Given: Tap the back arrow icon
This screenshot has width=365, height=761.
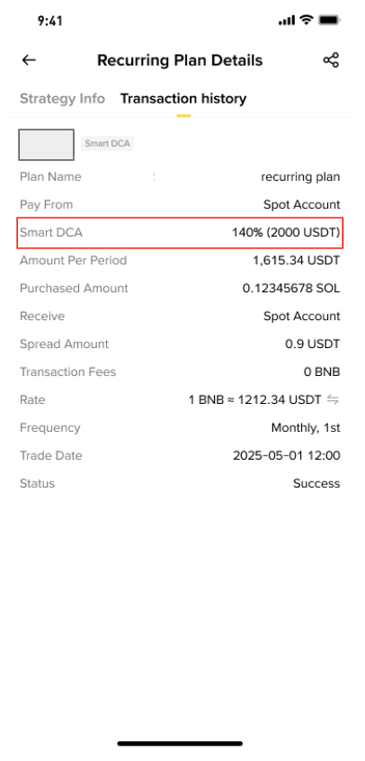Looking at the screenshot, I should coord(29,60).
